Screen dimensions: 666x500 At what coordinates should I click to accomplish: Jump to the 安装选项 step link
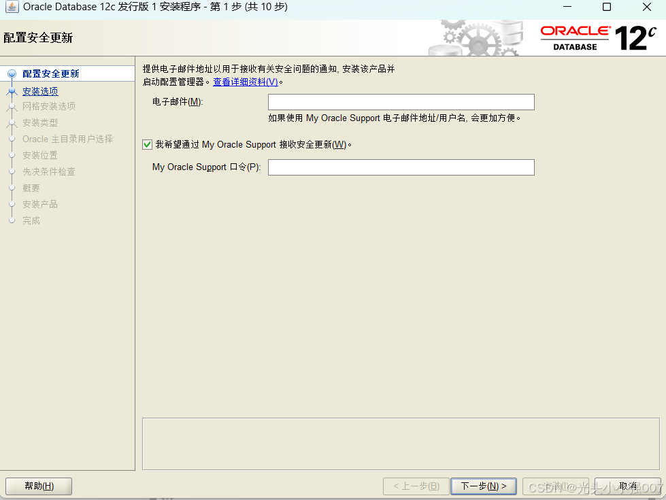40,91
